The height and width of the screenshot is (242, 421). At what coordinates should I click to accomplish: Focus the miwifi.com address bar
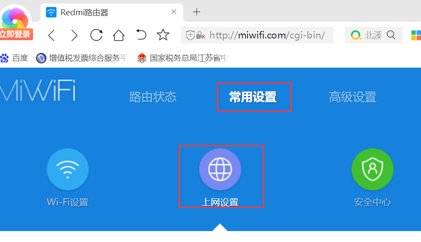click(x=257, y=35)
